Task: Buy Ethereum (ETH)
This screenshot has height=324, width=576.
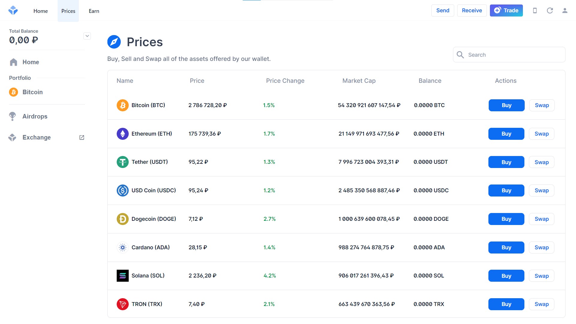Action: click(x=506, y=134)
